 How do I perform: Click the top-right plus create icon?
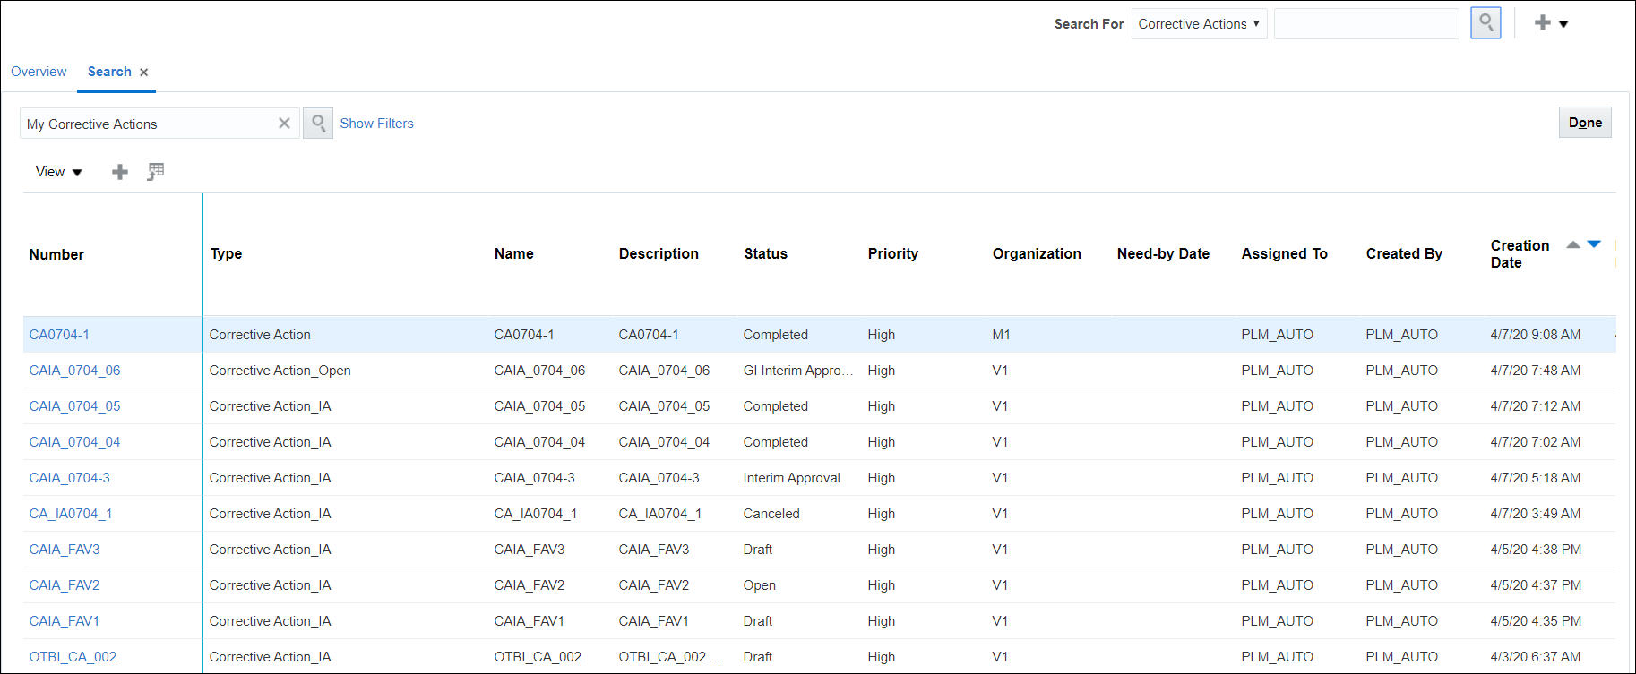1542,23
